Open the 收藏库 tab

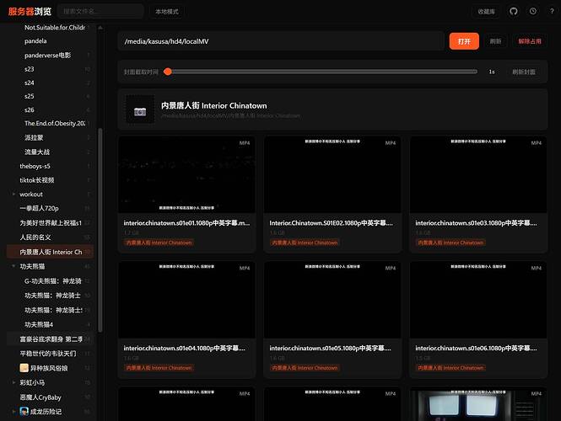(x=486, y=12)
